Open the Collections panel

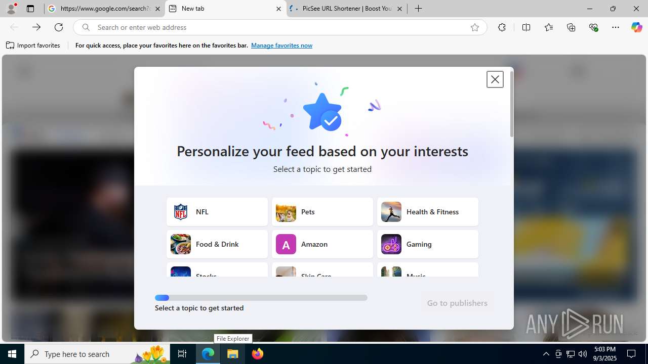click(x=571, y=27)
